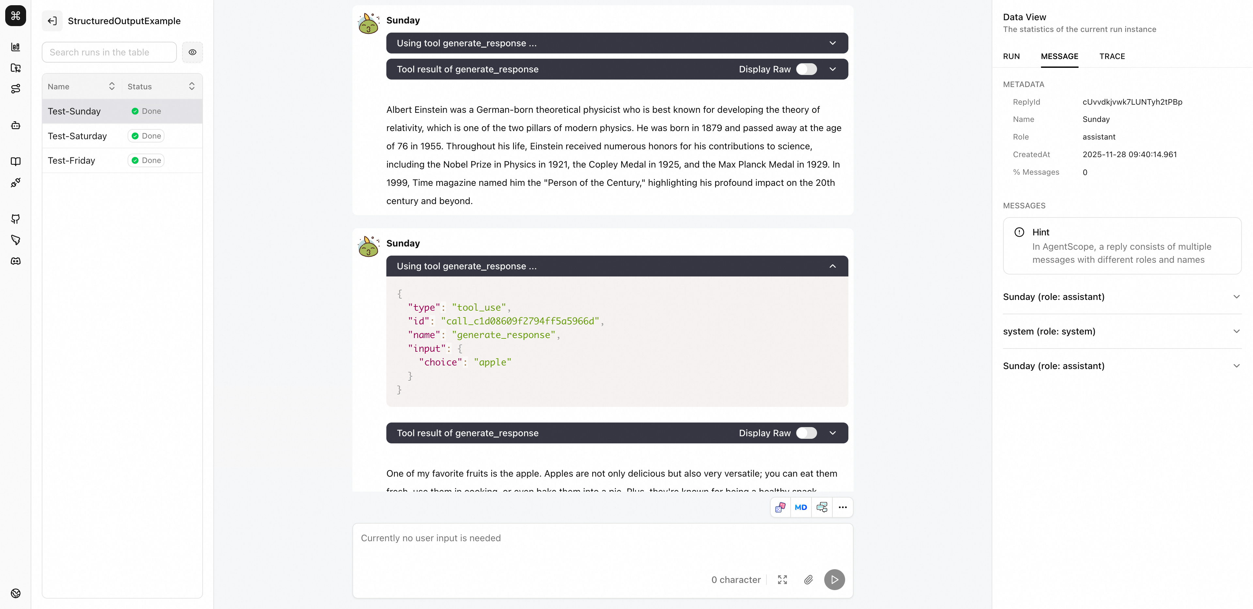
Task: Open the documentation book icon
Action: coord(16,161)
